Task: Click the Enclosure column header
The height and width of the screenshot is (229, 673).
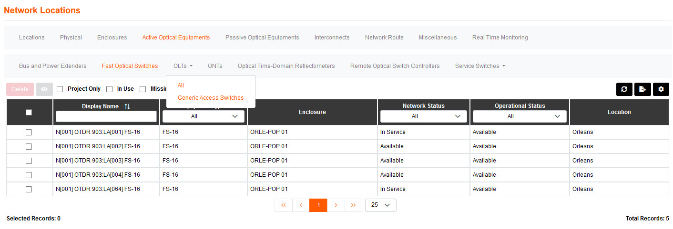Action: (x=313, y=112)
